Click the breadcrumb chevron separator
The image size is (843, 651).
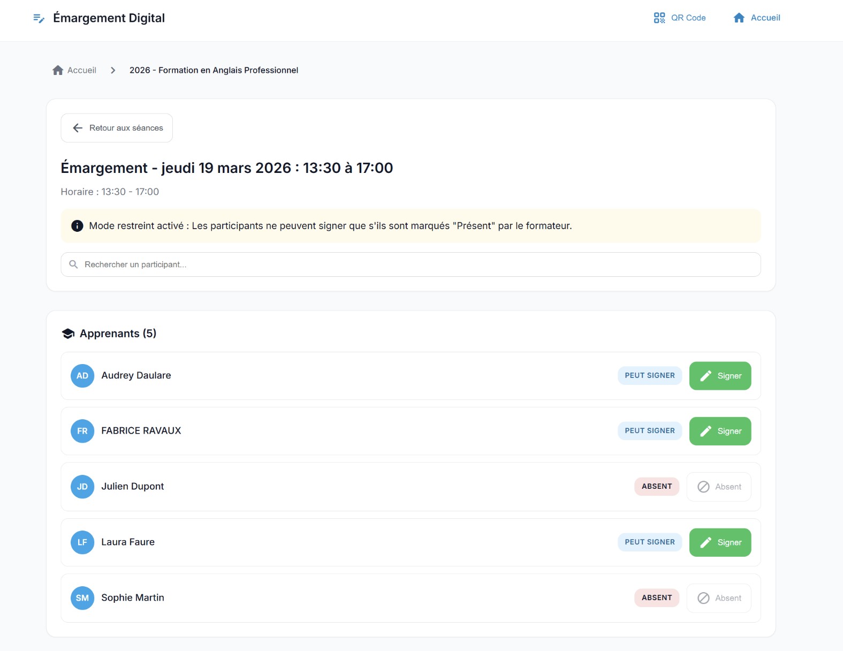coord(113,70)
